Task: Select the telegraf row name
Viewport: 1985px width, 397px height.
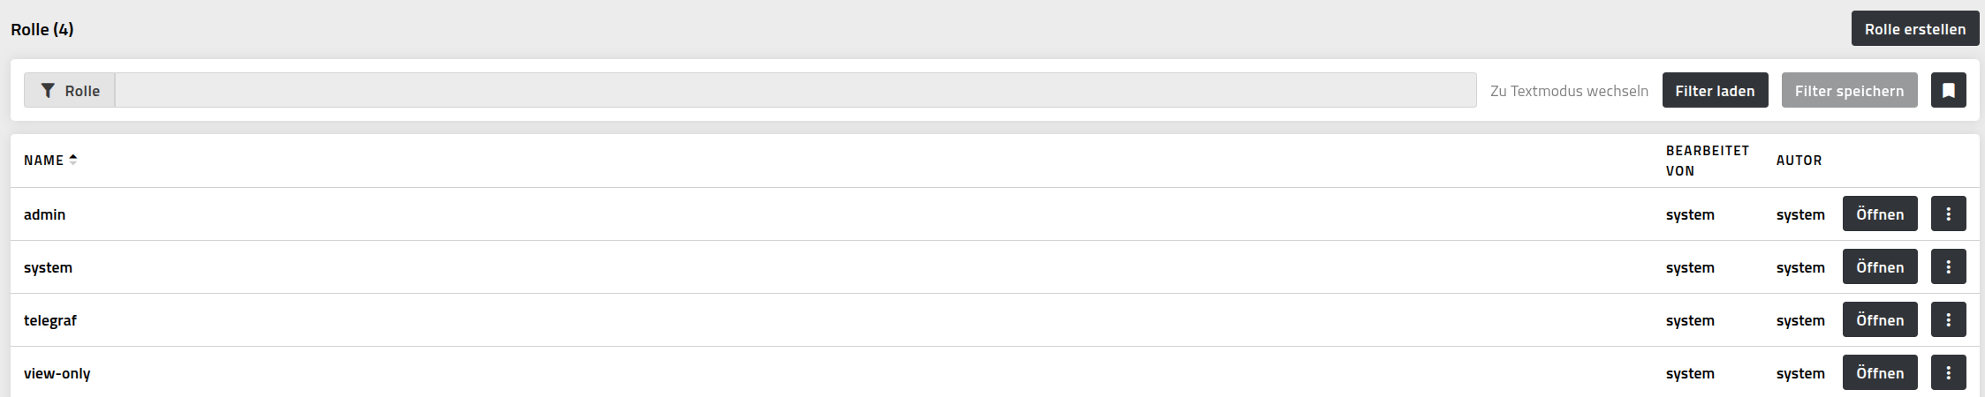Action: (x=50, y=320)
